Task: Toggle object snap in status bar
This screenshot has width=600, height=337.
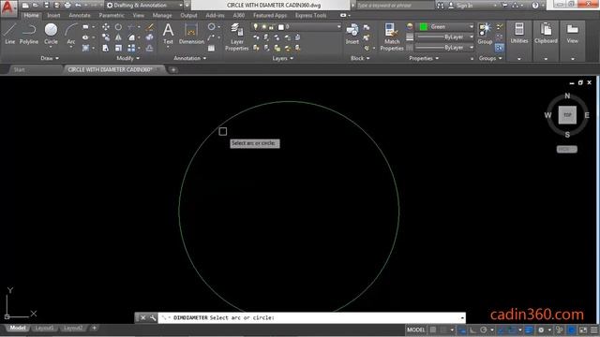Action: (x=512, y=330)
